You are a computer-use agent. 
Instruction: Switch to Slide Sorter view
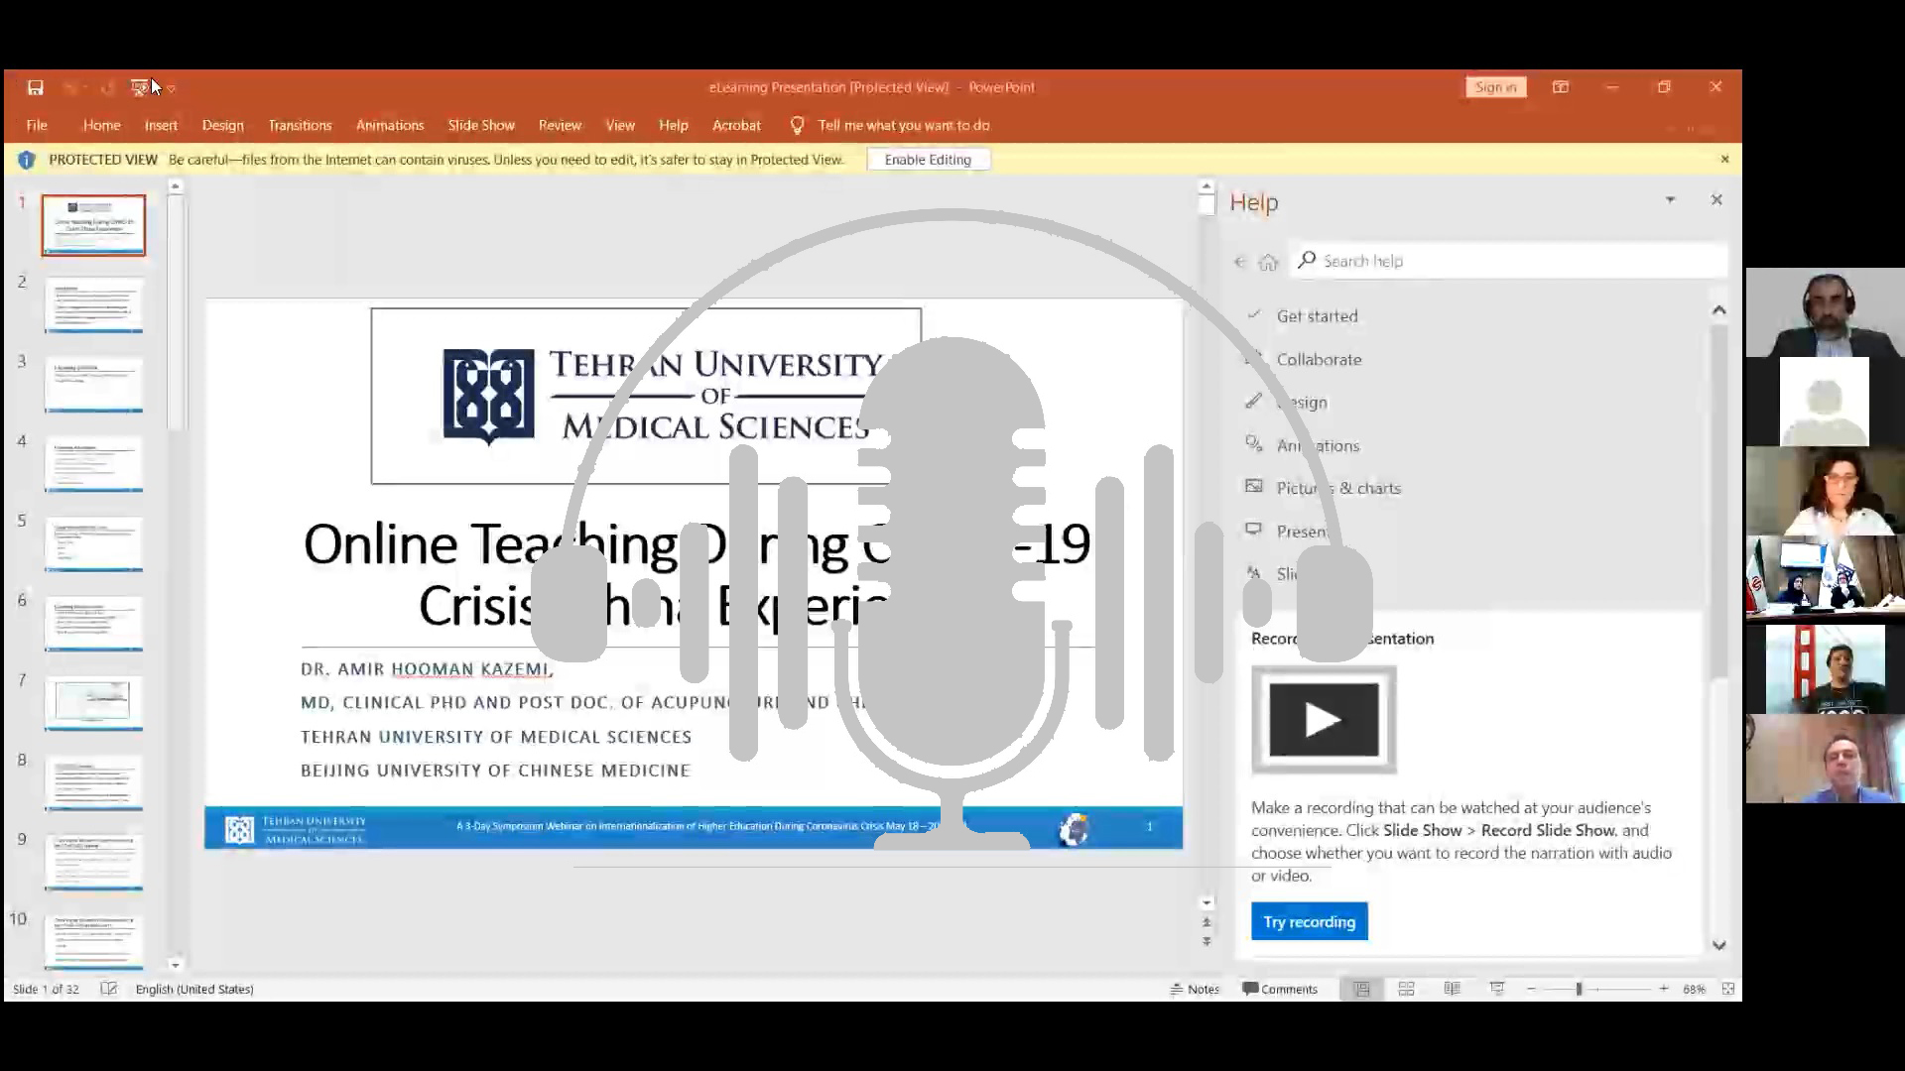[x=1406, y=989]
